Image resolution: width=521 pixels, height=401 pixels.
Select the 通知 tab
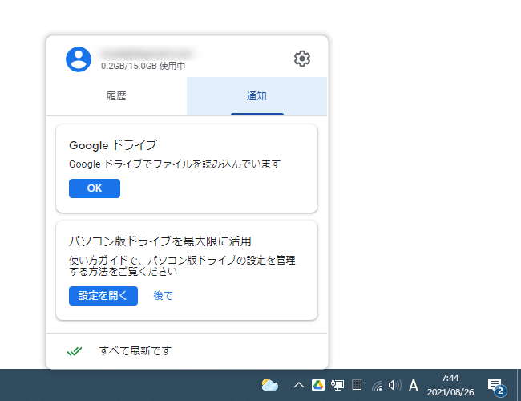pos(256,96)
